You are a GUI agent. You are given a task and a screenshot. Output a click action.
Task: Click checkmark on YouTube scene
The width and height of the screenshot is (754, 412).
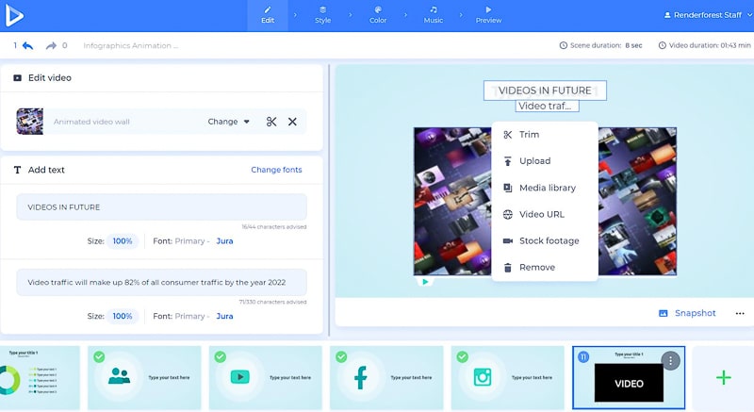coord(221,356)
